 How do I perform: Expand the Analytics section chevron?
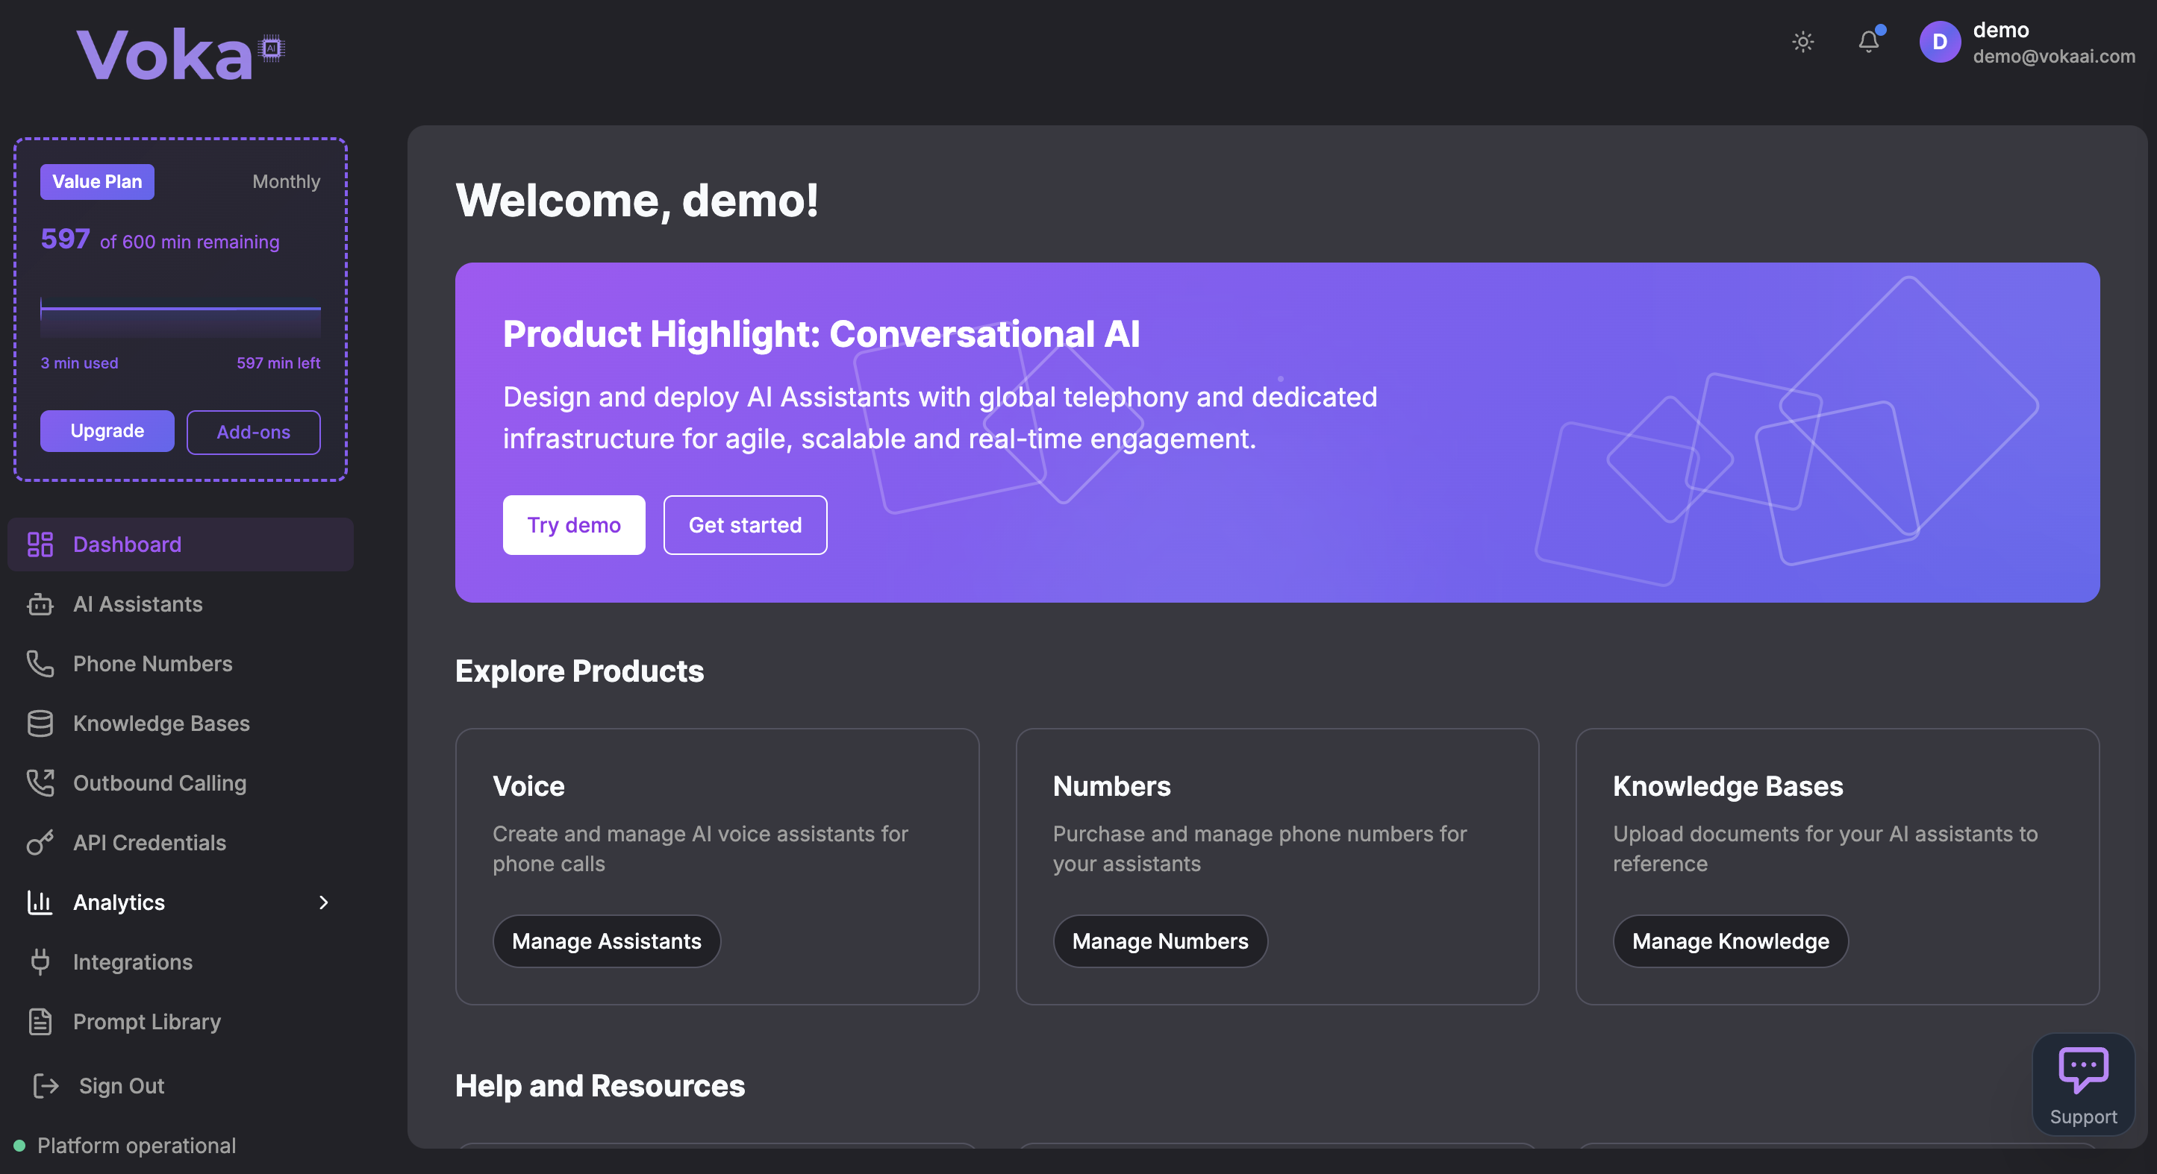point(323,902)
